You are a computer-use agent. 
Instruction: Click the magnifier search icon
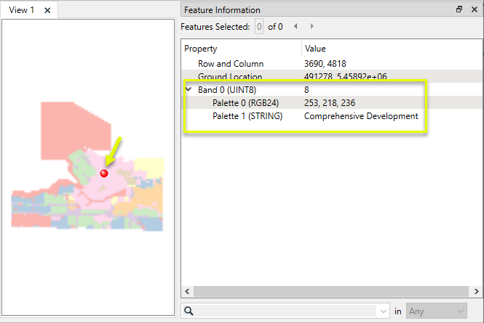(189, 311)
